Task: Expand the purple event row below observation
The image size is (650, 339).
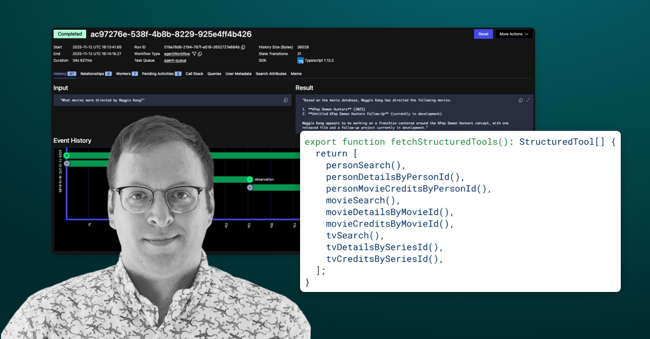Action: (x=249, y=187)
